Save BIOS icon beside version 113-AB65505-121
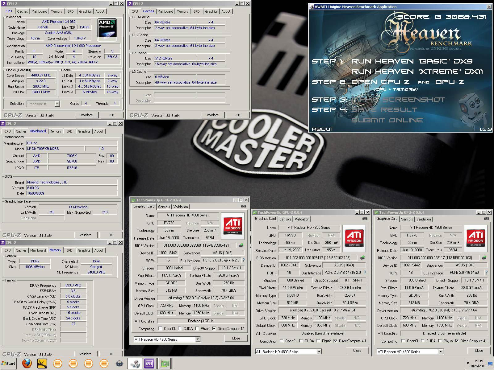494x370 pixels. (241, 245)
